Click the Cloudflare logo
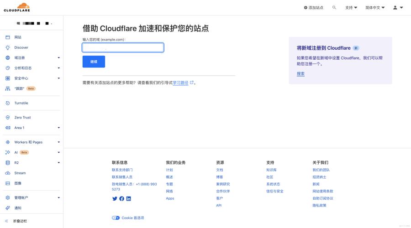This screenshot has width=411, height=228. coord(17,7)
